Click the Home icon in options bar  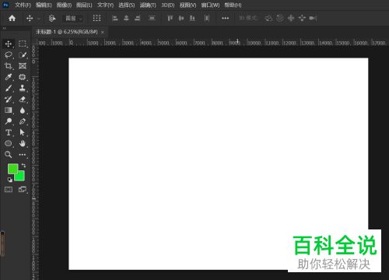point(12,18)
